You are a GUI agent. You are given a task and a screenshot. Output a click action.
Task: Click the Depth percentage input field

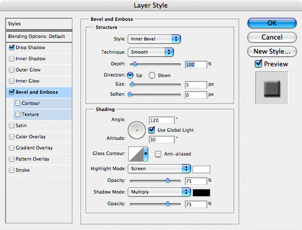point(196,64)
